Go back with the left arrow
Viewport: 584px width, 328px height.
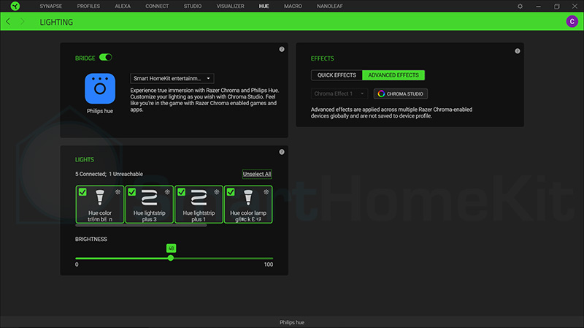click(8, 22)
